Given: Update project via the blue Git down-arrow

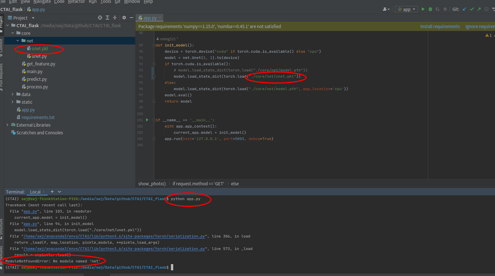Looking at the screenshot, I should coord(464,9).
